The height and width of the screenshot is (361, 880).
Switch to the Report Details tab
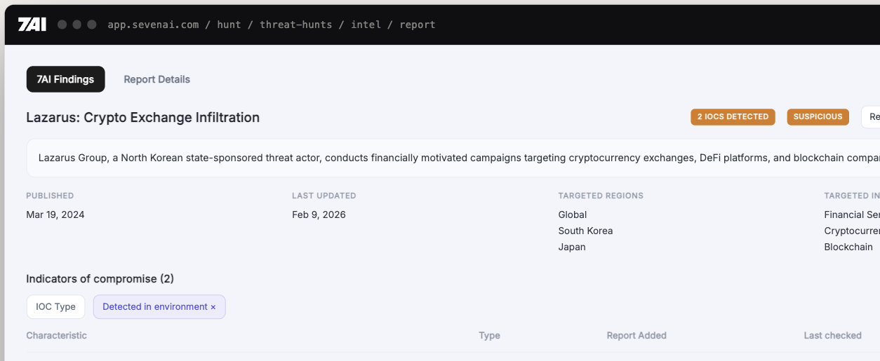(x=156, y=79)
